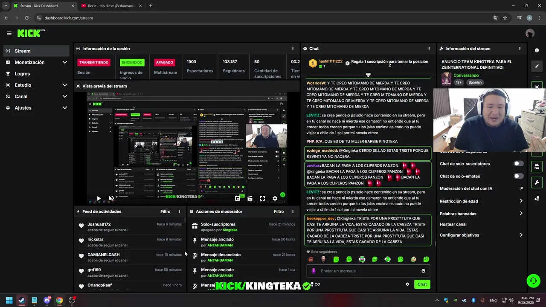The image size is (546, 307).
Task: Click the 18+ stream tag
Action: tap(459, 82)
